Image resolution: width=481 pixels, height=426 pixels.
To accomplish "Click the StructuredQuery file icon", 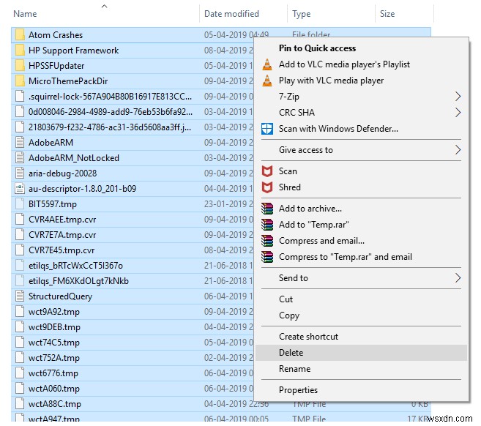I will 20,296.
